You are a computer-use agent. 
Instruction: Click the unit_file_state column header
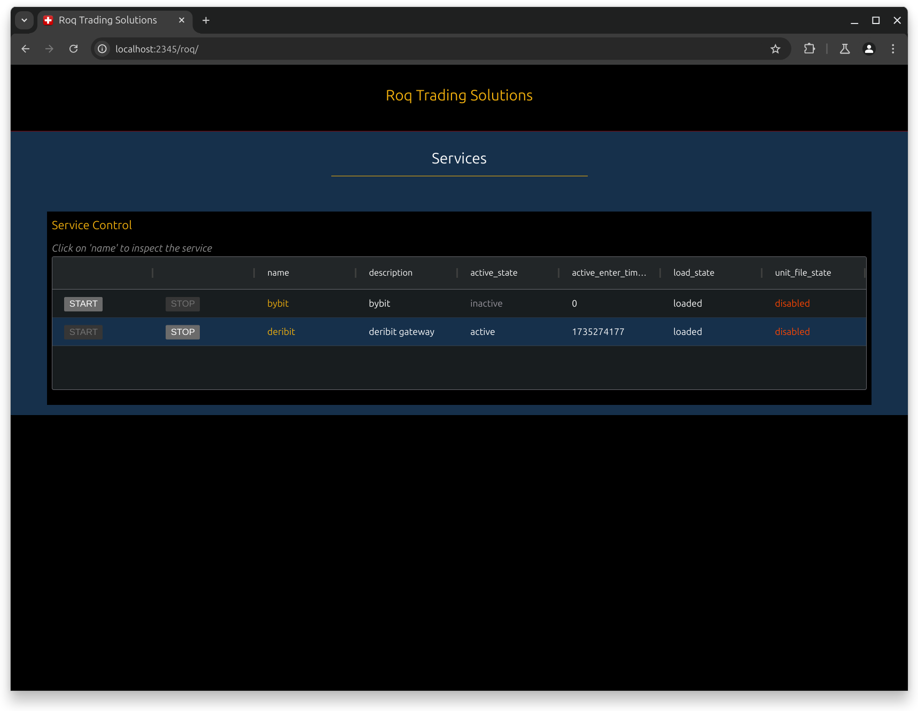(x=803, y=273)
